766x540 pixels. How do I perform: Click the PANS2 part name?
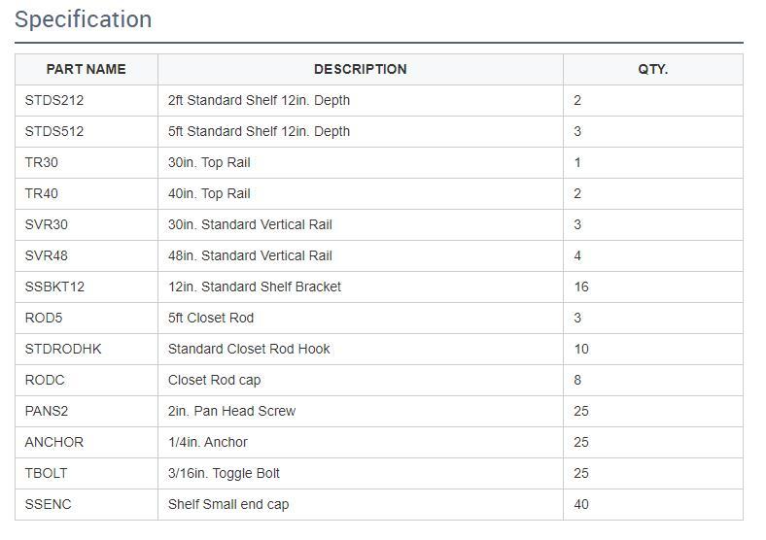(47, 411)
